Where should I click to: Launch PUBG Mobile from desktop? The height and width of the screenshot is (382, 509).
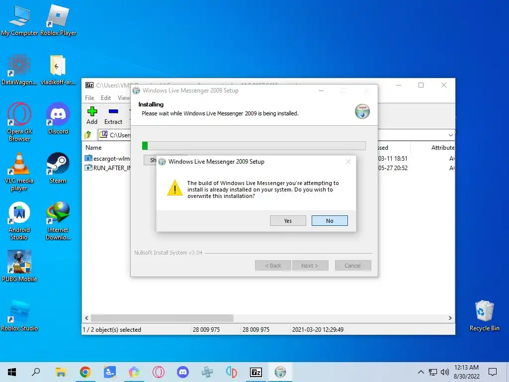coord(19,267)
